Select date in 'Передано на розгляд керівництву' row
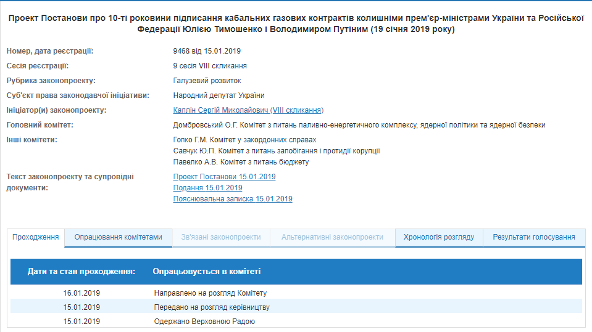This screenshot has height=332, width=592. pyautogui.click(x=81, y=307)
